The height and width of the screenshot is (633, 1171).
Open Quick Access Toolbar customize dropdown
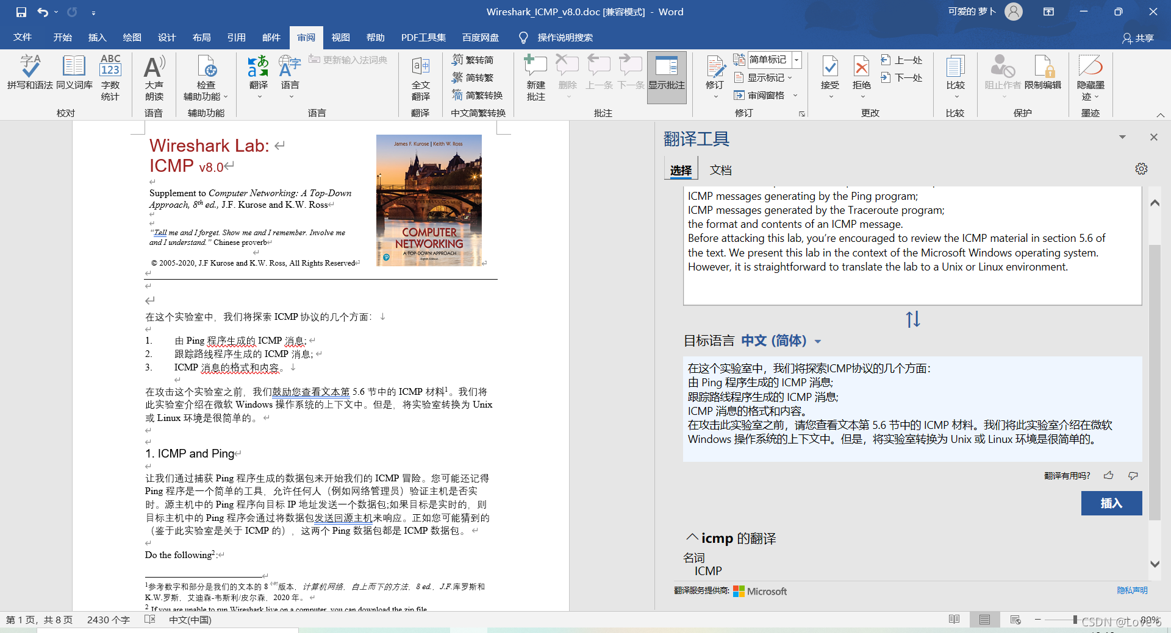point(93,12)
